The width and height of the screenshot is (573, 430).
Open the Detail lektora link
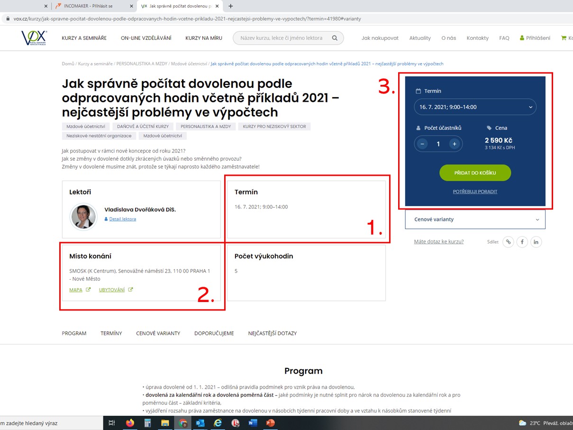[122, 219]
